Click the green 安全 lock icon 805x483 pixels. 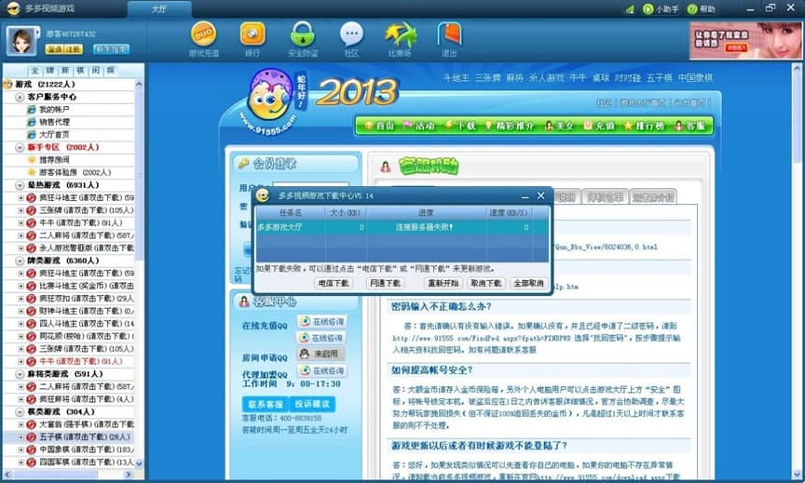(x=303, y=34)
